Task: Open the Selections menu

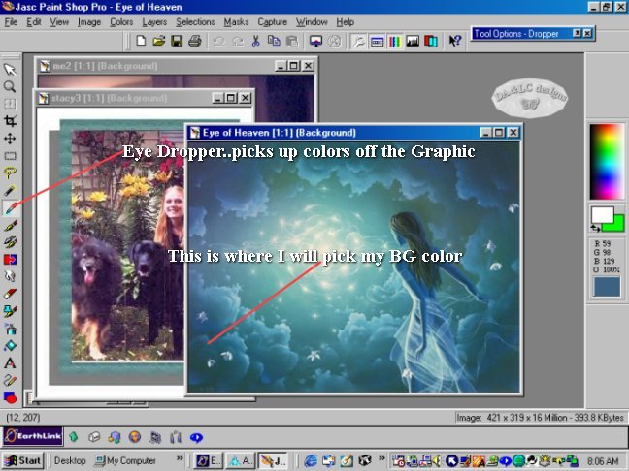Action: [195, 22]
